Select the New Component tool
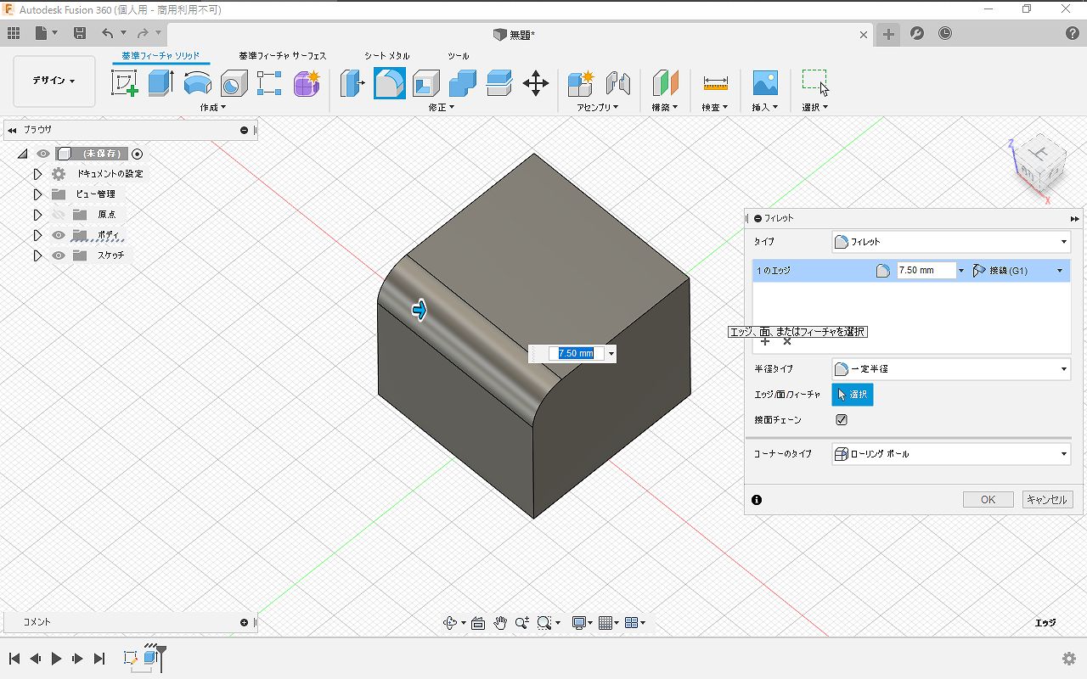Screen dimensions: 1087x679 coord(581,83)
